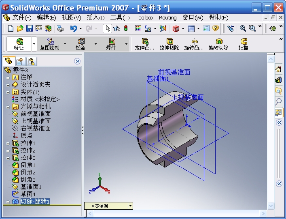This screenshot has height=219, width=286.
Task: Save the part with the floppy disk icon
Action: 30,28
